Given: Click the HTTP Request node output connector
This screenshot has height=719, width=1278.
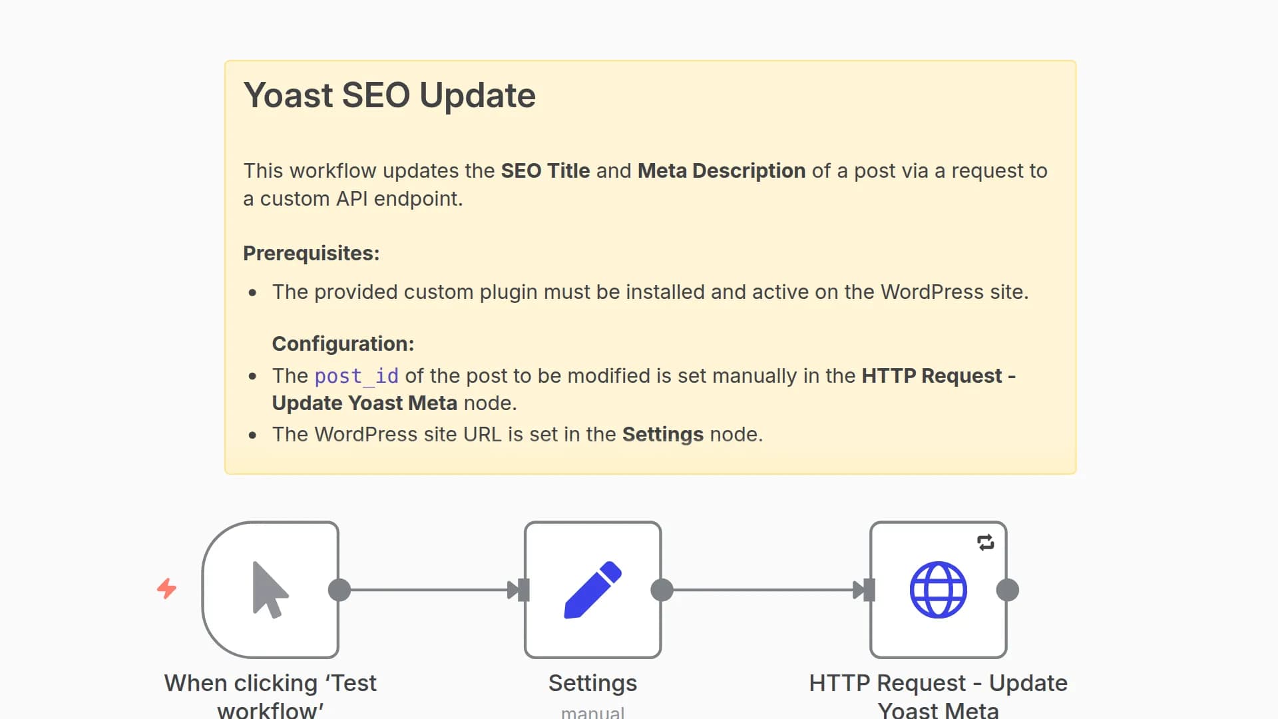Looking at the screenshot, I should pos(1007,590).
